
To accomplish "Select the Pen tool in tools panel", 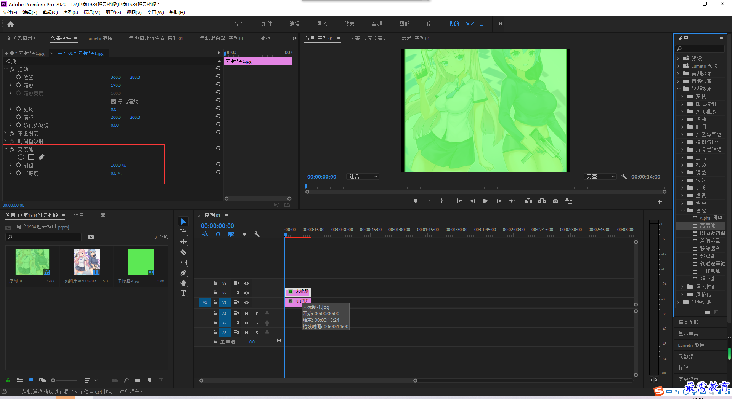I will (183, 273).
